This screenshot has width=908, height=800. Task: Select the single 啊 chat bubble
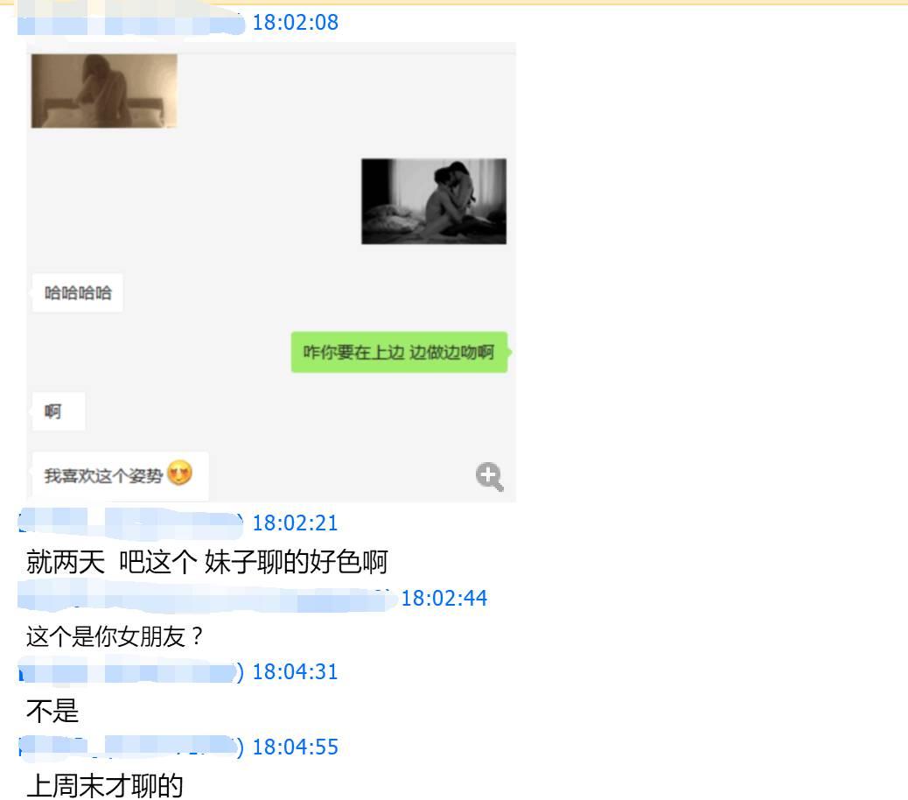click(58, 411)
